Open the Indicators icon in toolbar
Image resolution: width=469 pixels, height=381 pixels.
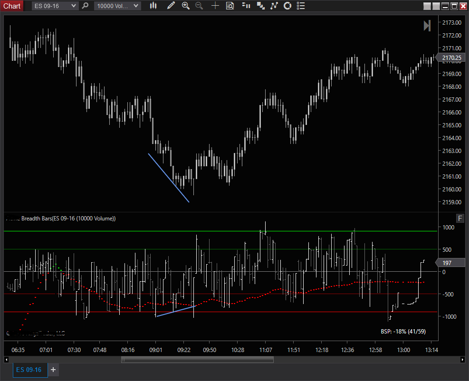click(x=274, y=6)
